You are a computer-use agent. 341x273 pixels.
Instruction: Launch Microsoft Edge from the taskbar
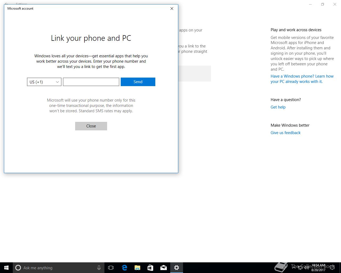[x=124, y=268]
